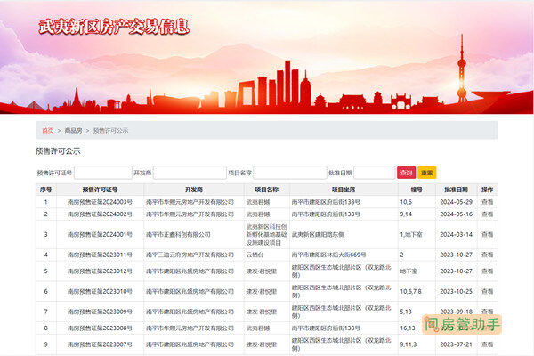The height and width of the screenshot is (356, 534).
Task: Open the 商品房 breadcrumb link
Action: point(73,130)
